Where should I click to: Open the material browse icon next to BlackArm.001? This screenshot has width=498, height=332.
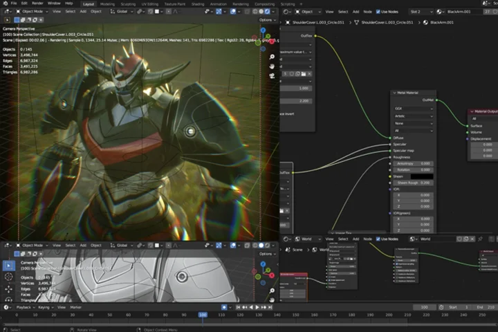tap(440, 12)
